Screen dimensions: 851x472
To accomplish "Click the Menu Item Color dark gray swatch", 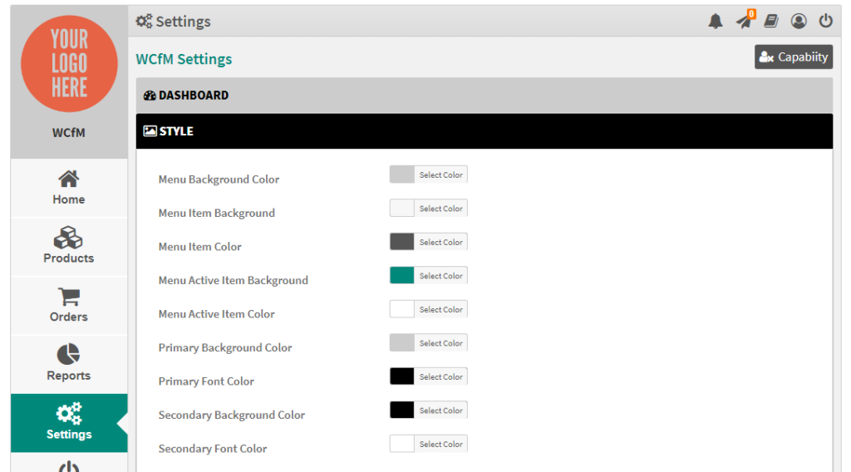I will click(x=401, y=242).
